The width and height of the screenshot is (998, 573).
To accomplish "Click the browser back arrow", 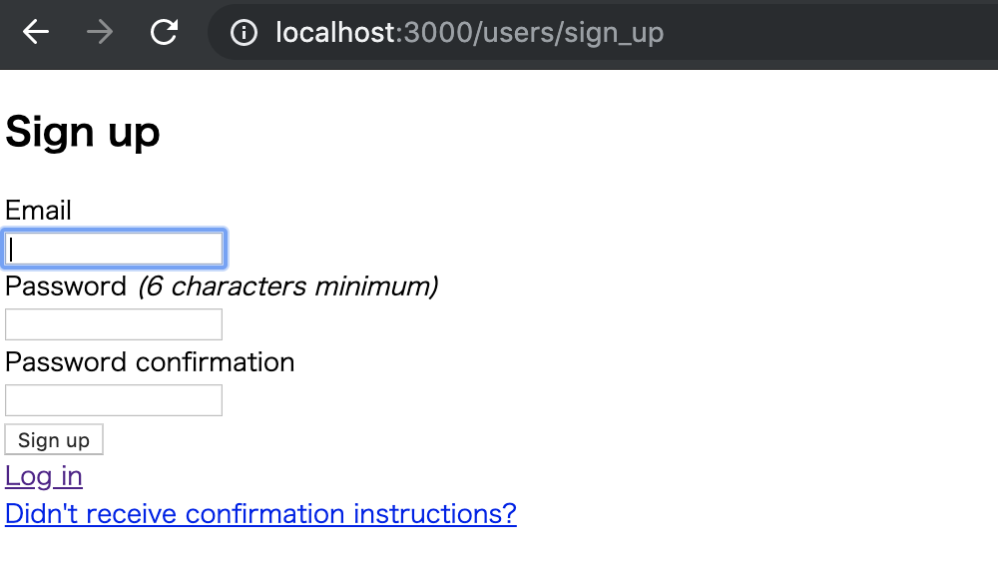I will pos(36,33).
